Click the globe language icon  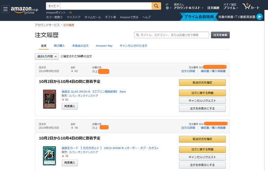[x=167, y=8]
